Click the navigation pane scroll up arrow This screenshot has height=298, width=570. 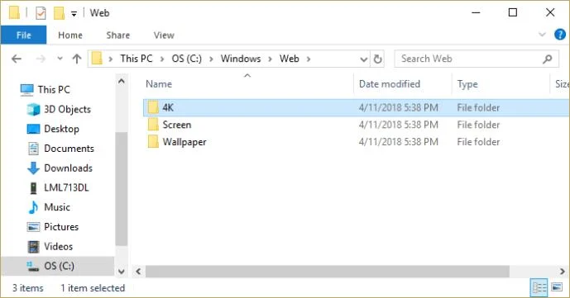pyautogui.click(x=122, y=81)
